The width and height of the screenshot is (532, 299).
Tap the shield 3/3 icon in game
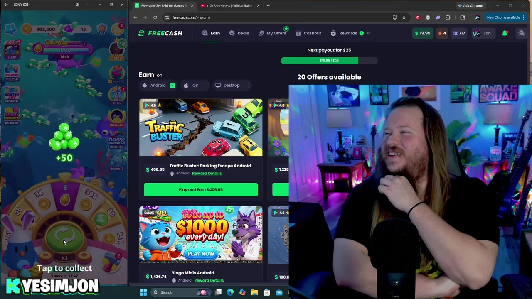tap(102, 29)
